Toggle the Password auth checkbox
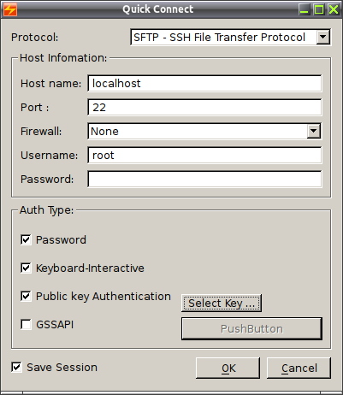This screenshot has width=343, height=395. pos(26,239)
